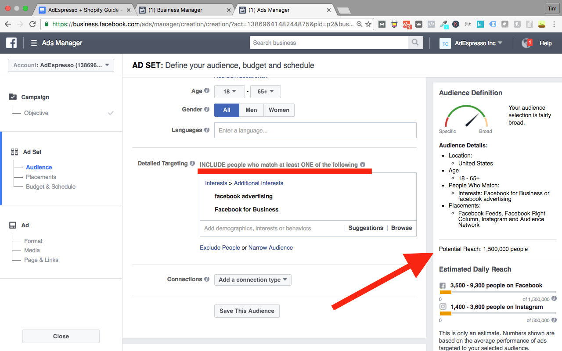The image size is (562, 351).
Task: Open a new browser tab
Action: click(344, 10)
